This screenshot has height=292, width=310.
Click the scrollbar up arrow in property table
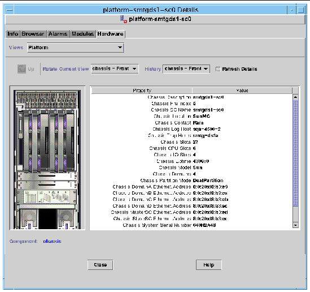point(295,97)
